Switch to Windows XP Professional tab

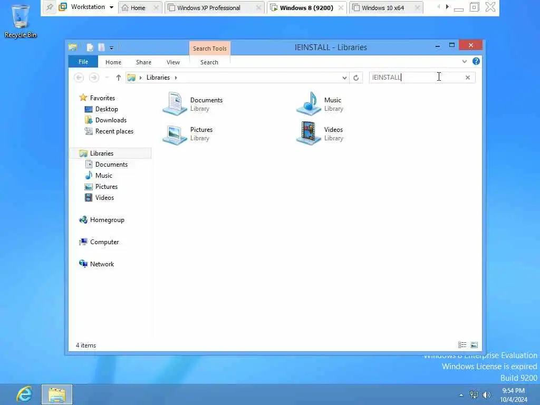click(209, 7)
